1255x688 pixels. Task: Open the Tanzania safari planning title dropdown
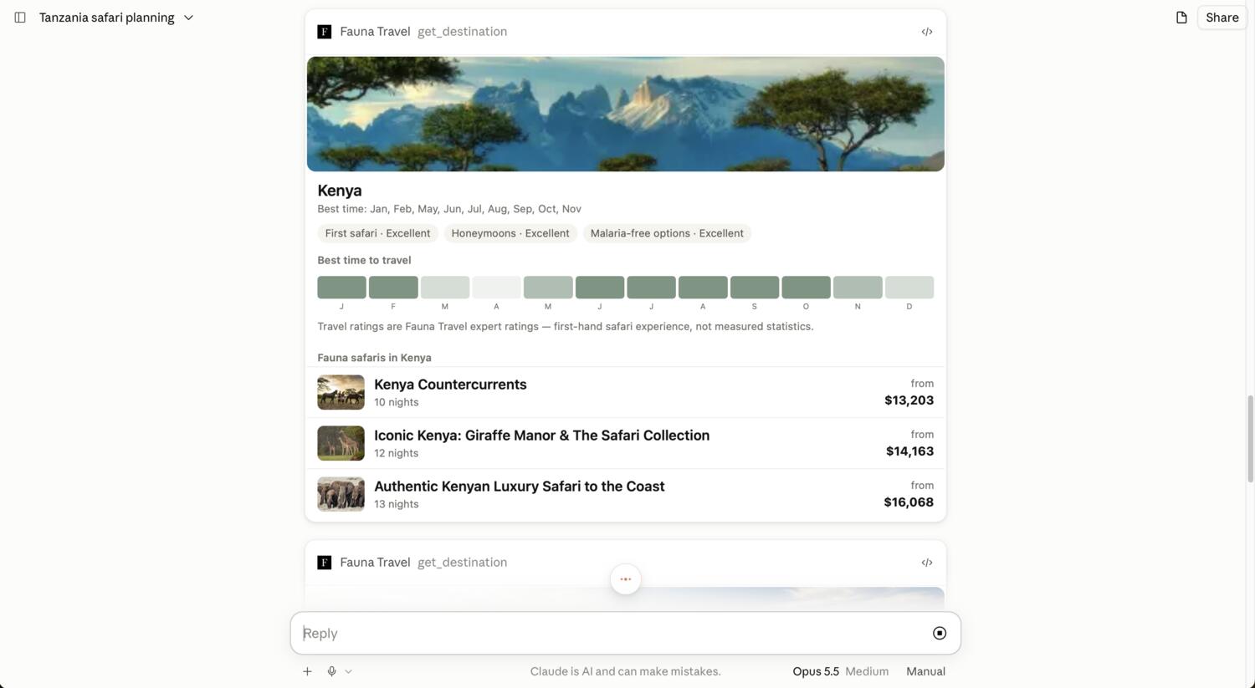click(116, 18)
